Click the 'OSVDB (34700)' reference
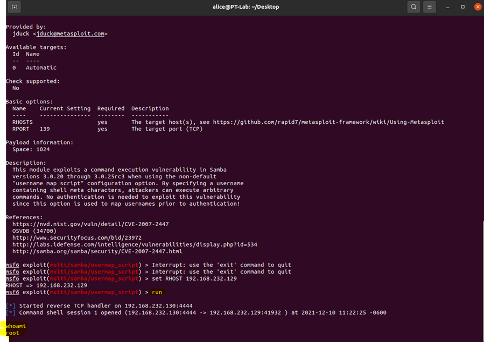The image size is (484, 342). point(34,231)
